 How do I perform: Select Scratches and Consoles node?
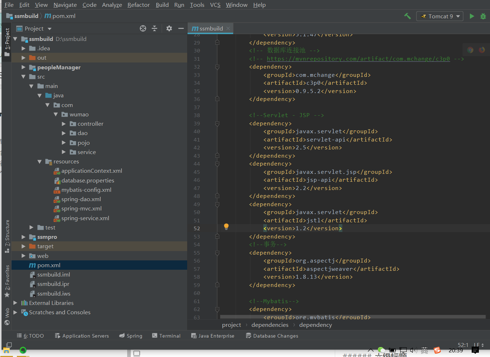click(x=60, y=312)
